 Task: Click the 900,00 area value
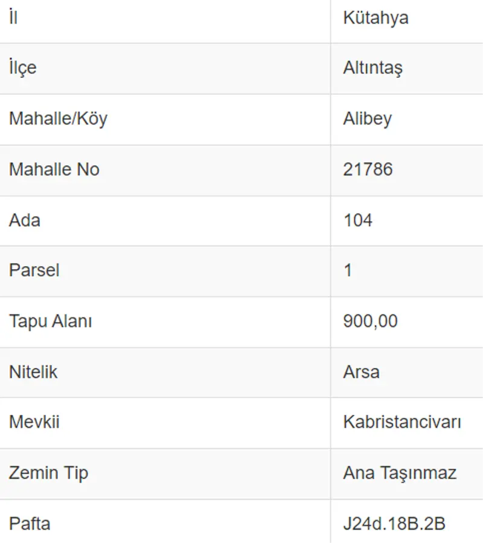click(x=370, y=321)
